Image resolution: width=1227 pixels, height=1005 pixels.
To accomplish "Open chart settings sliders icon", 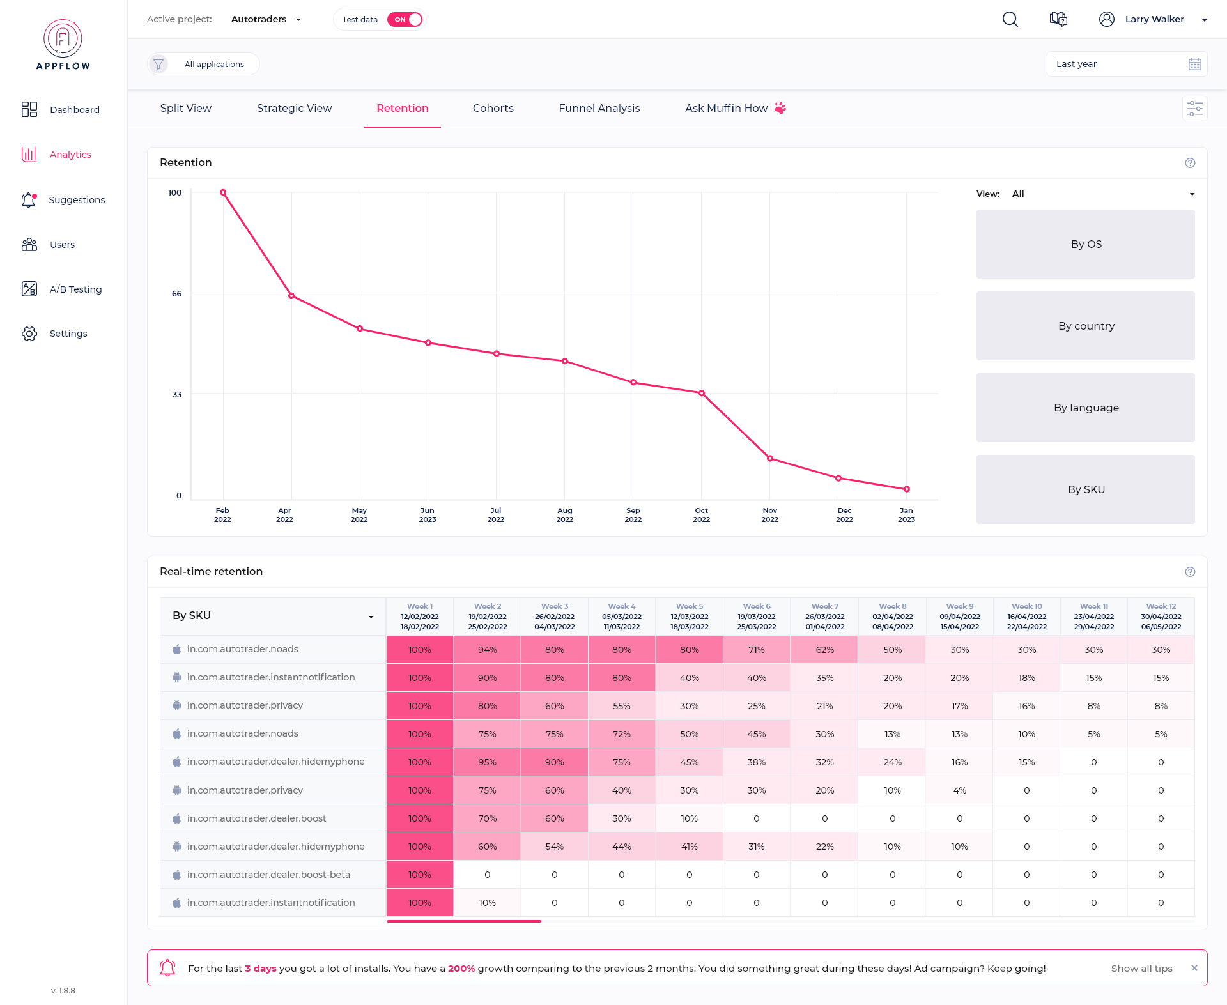I will point(1194,109).
